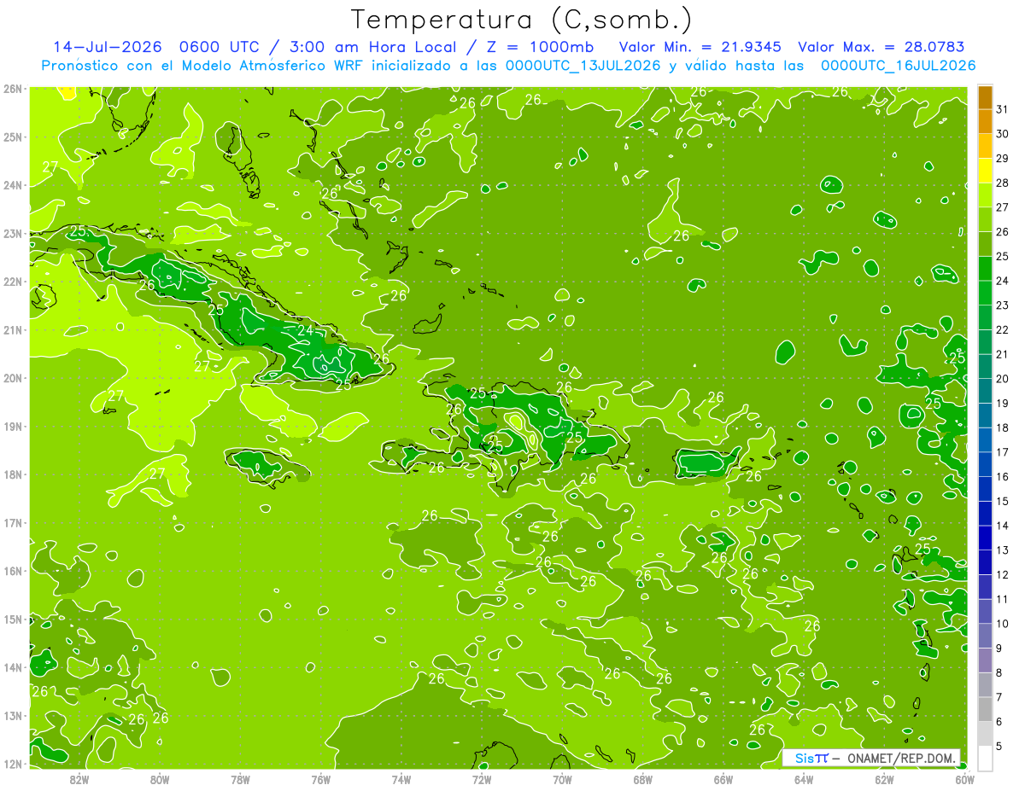This screenshot has width=1025, height=791.
Task: Click the color scale swatch between 28 and 29
Action: click(985, 171)
